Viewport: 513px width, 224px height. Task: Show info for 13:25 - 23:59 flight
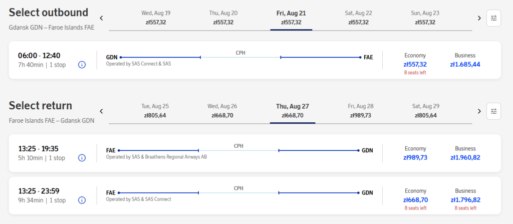click(x=82, y=200)
